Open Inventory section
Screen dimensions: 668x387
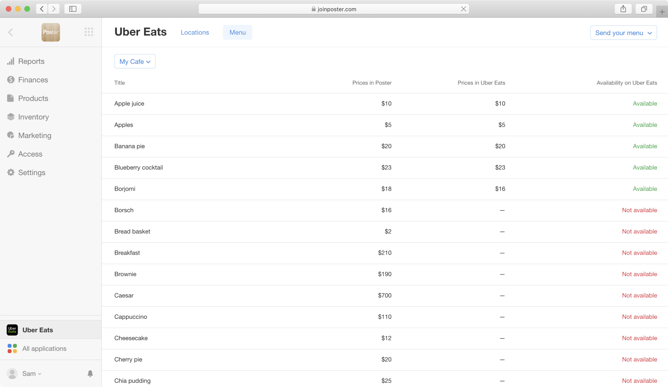click(x=33, y=117)
